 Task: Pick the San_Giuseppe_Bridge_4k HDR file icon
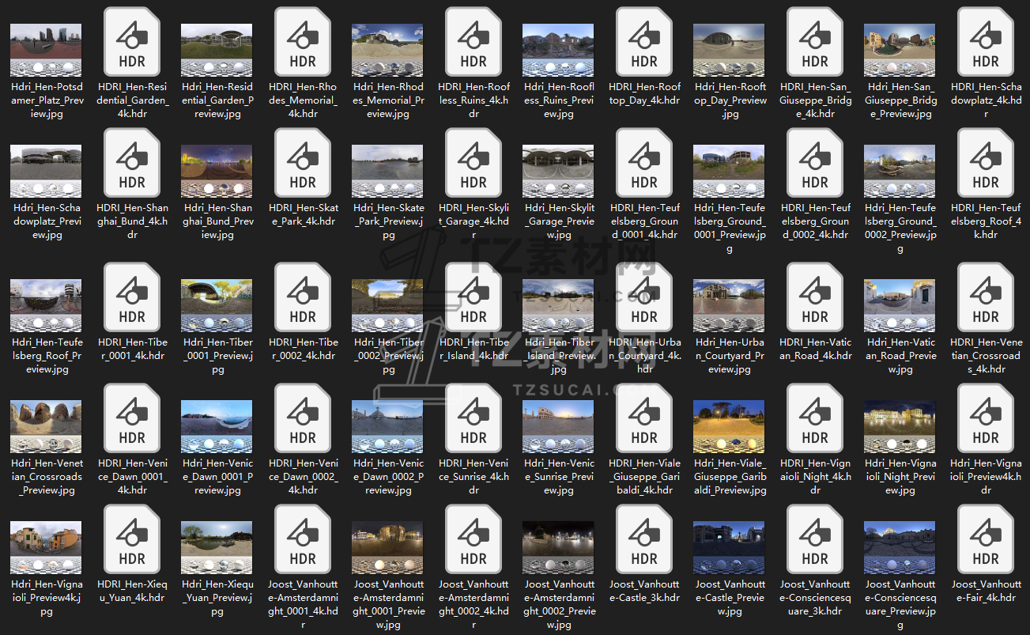click(x=815, y=43)
